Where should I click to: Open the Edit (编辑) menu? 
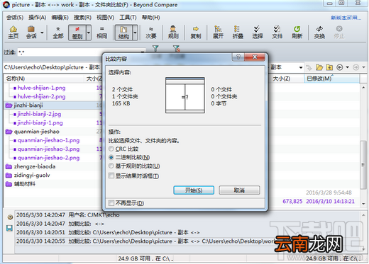pyautogui.click(x=60, y=18)
